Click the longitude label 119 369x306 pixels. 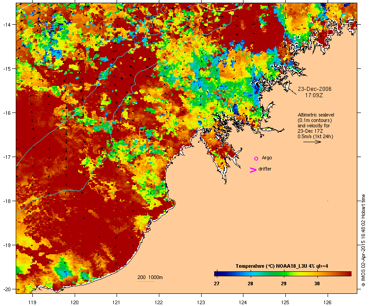pos(32,302)
